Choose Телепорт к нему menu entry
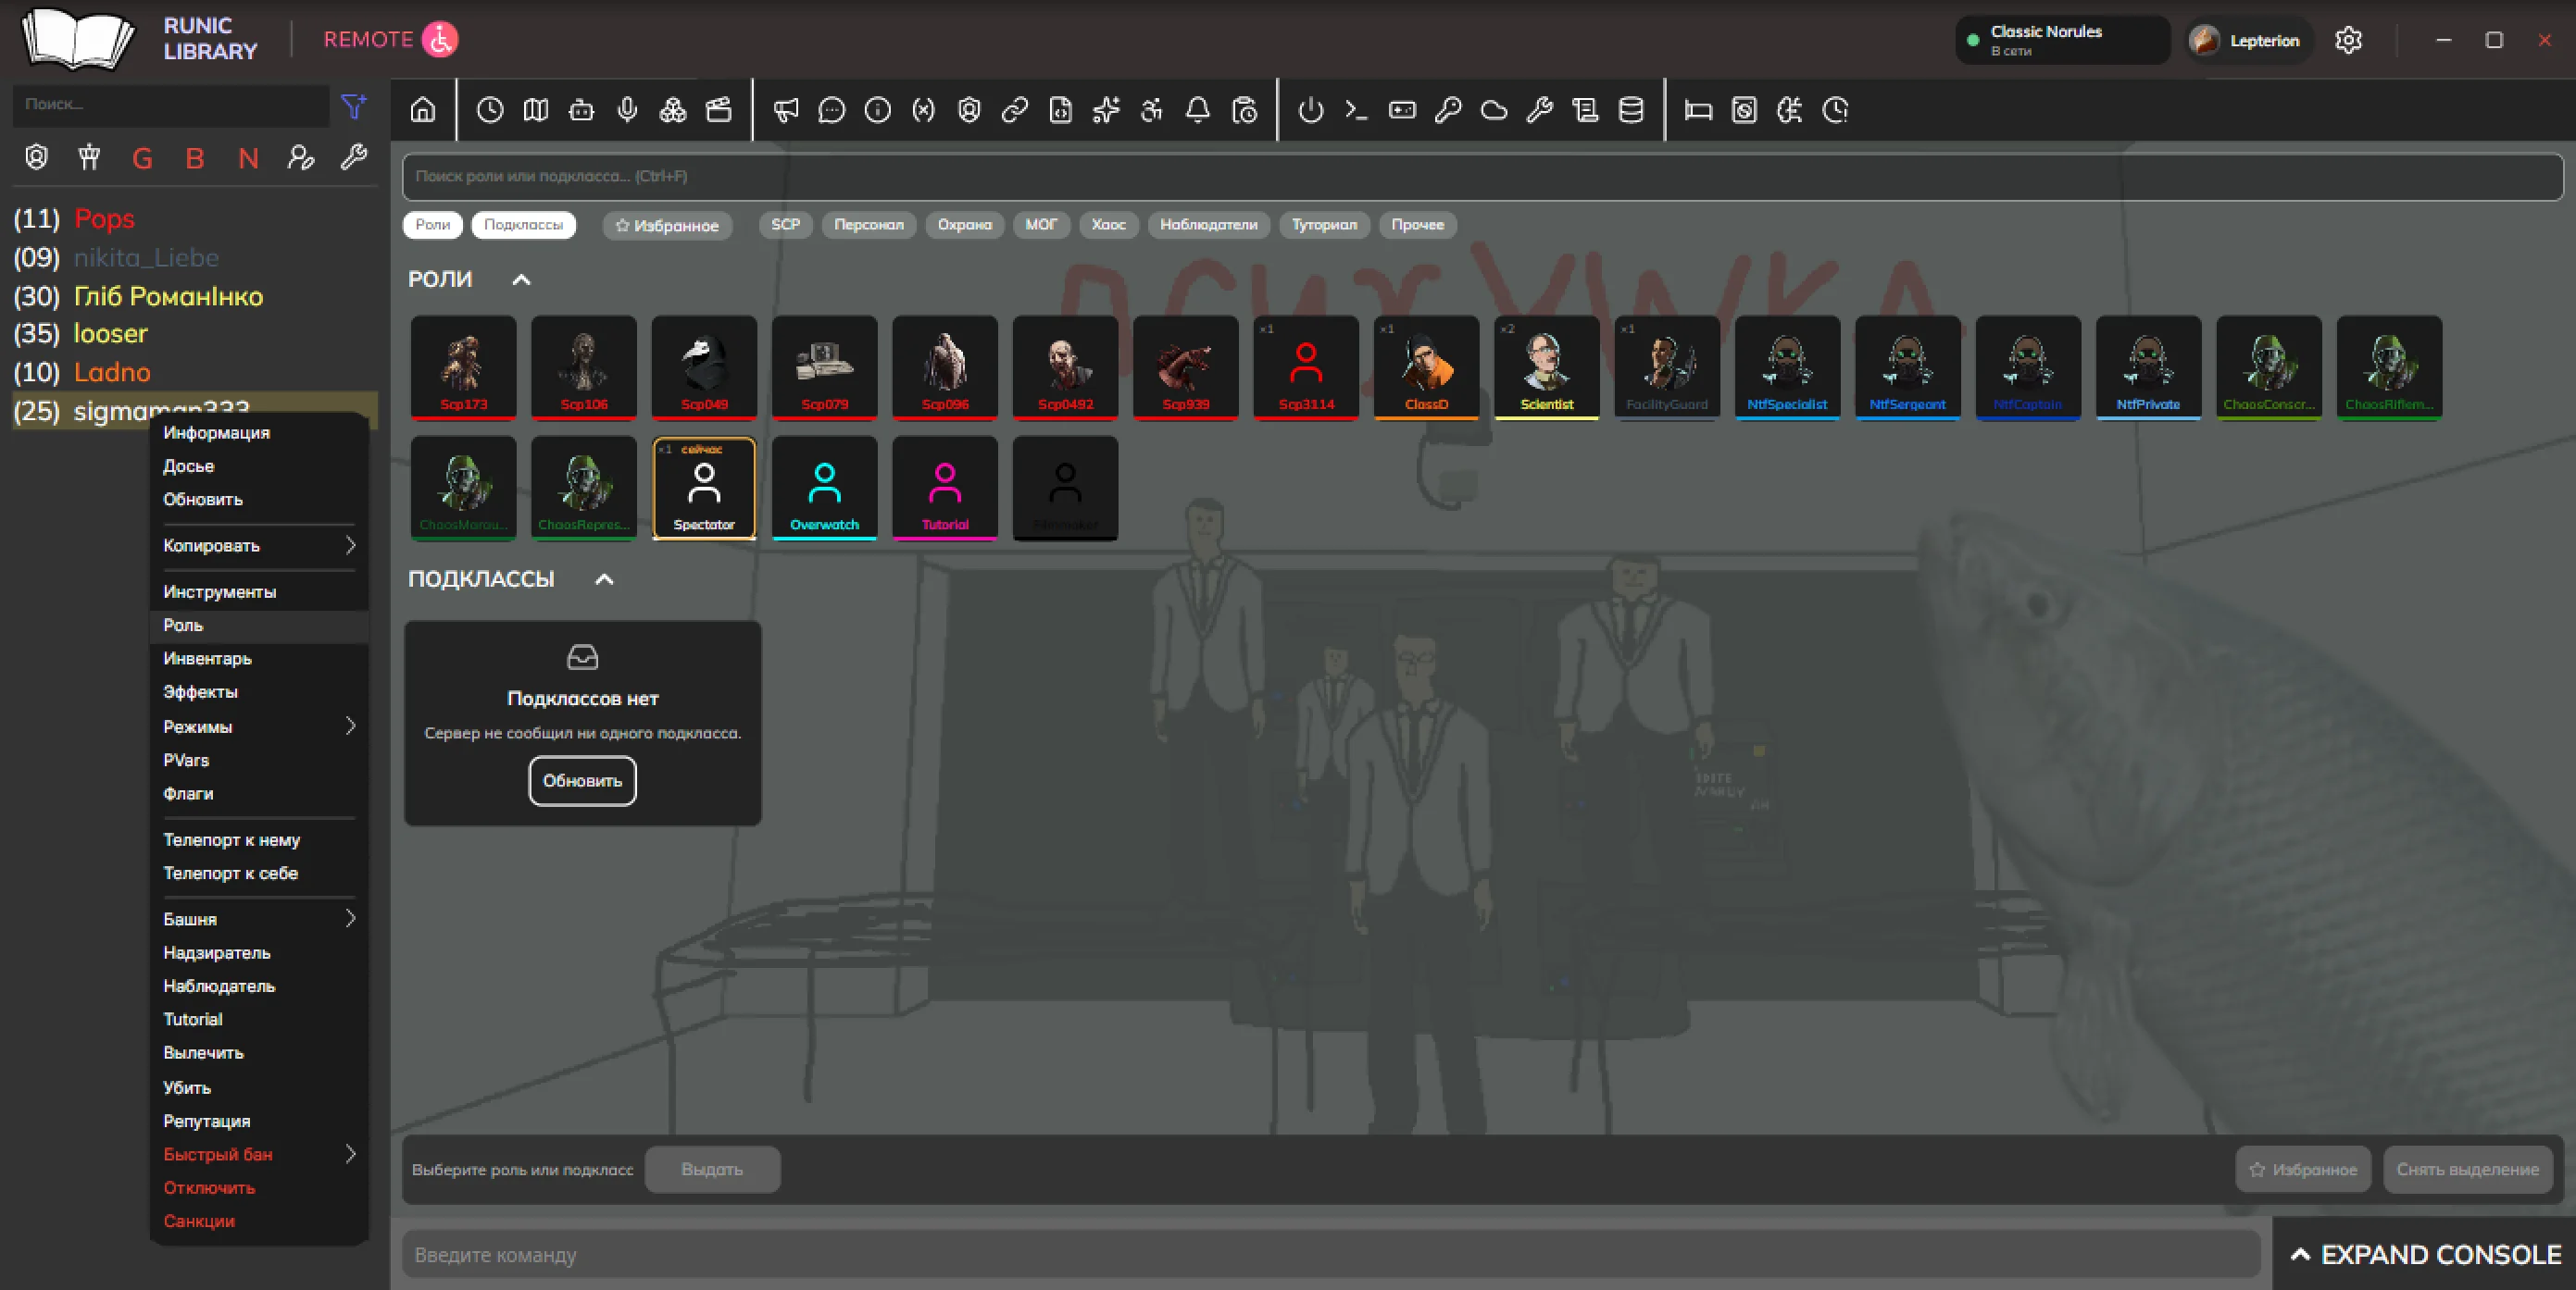The image size is (2576, 1290). click(x=259, y=840)
